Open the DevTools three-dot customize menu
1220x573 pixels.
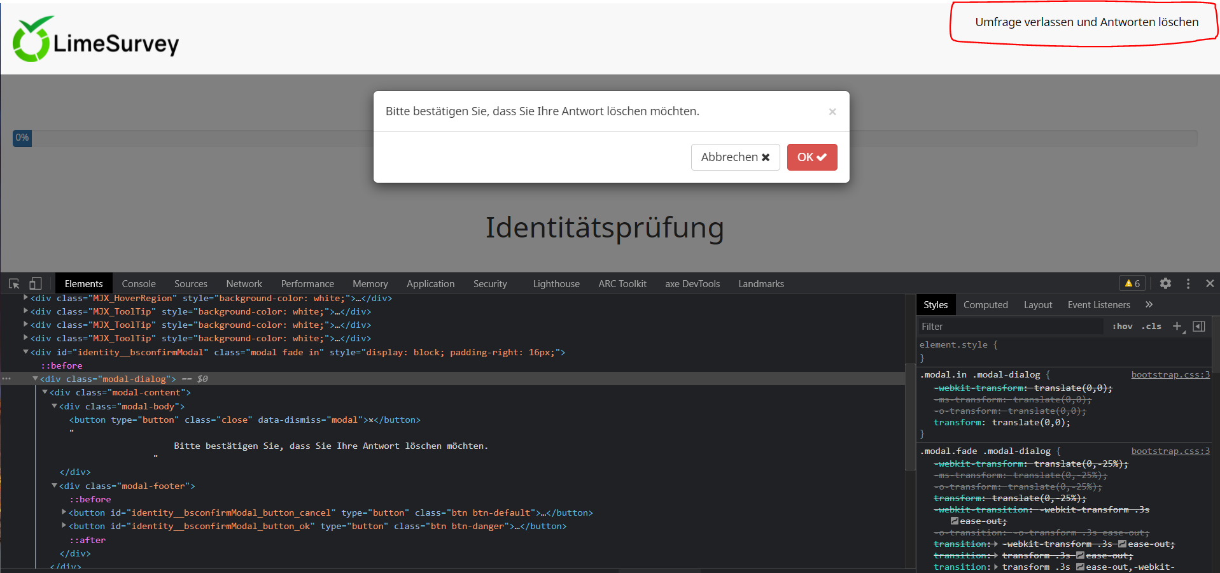click(1188, 284)
